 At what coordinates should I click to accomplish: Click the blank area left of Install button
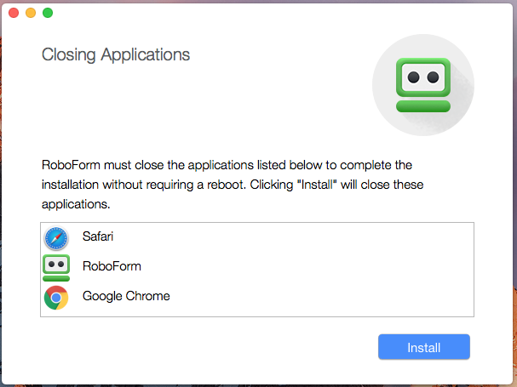coord(213,347)
